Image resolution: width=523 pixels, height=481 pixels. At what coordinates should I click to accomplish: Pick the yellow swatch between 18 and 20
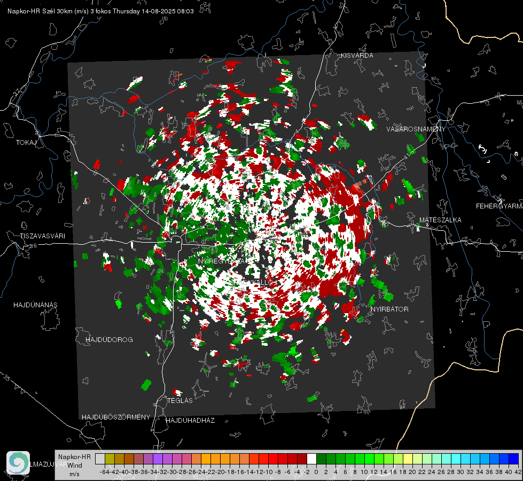tap(408, 459)
